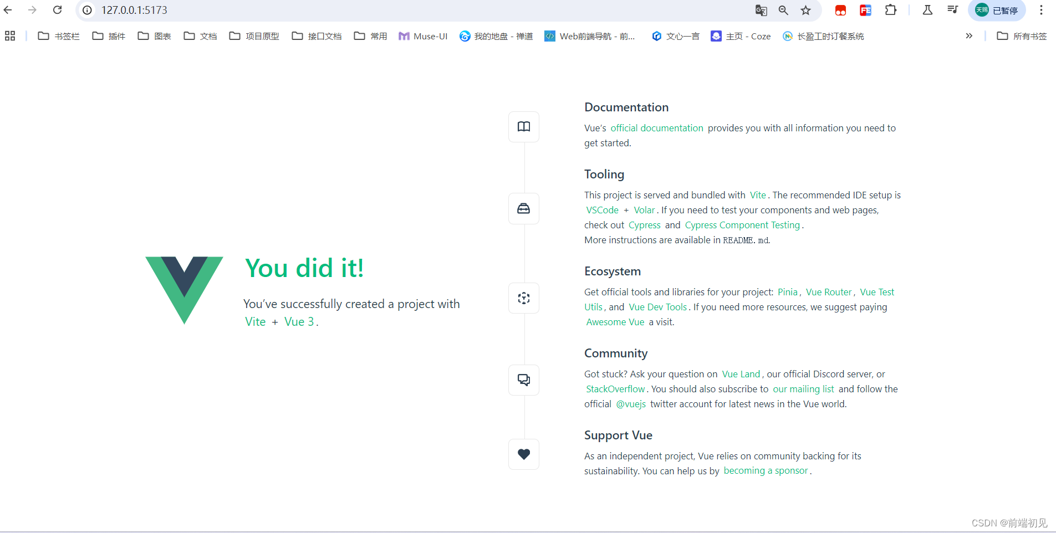Expand hidden bookmarks with double chevron
This screenshot has height=533, width=1056.
point(969,36)
